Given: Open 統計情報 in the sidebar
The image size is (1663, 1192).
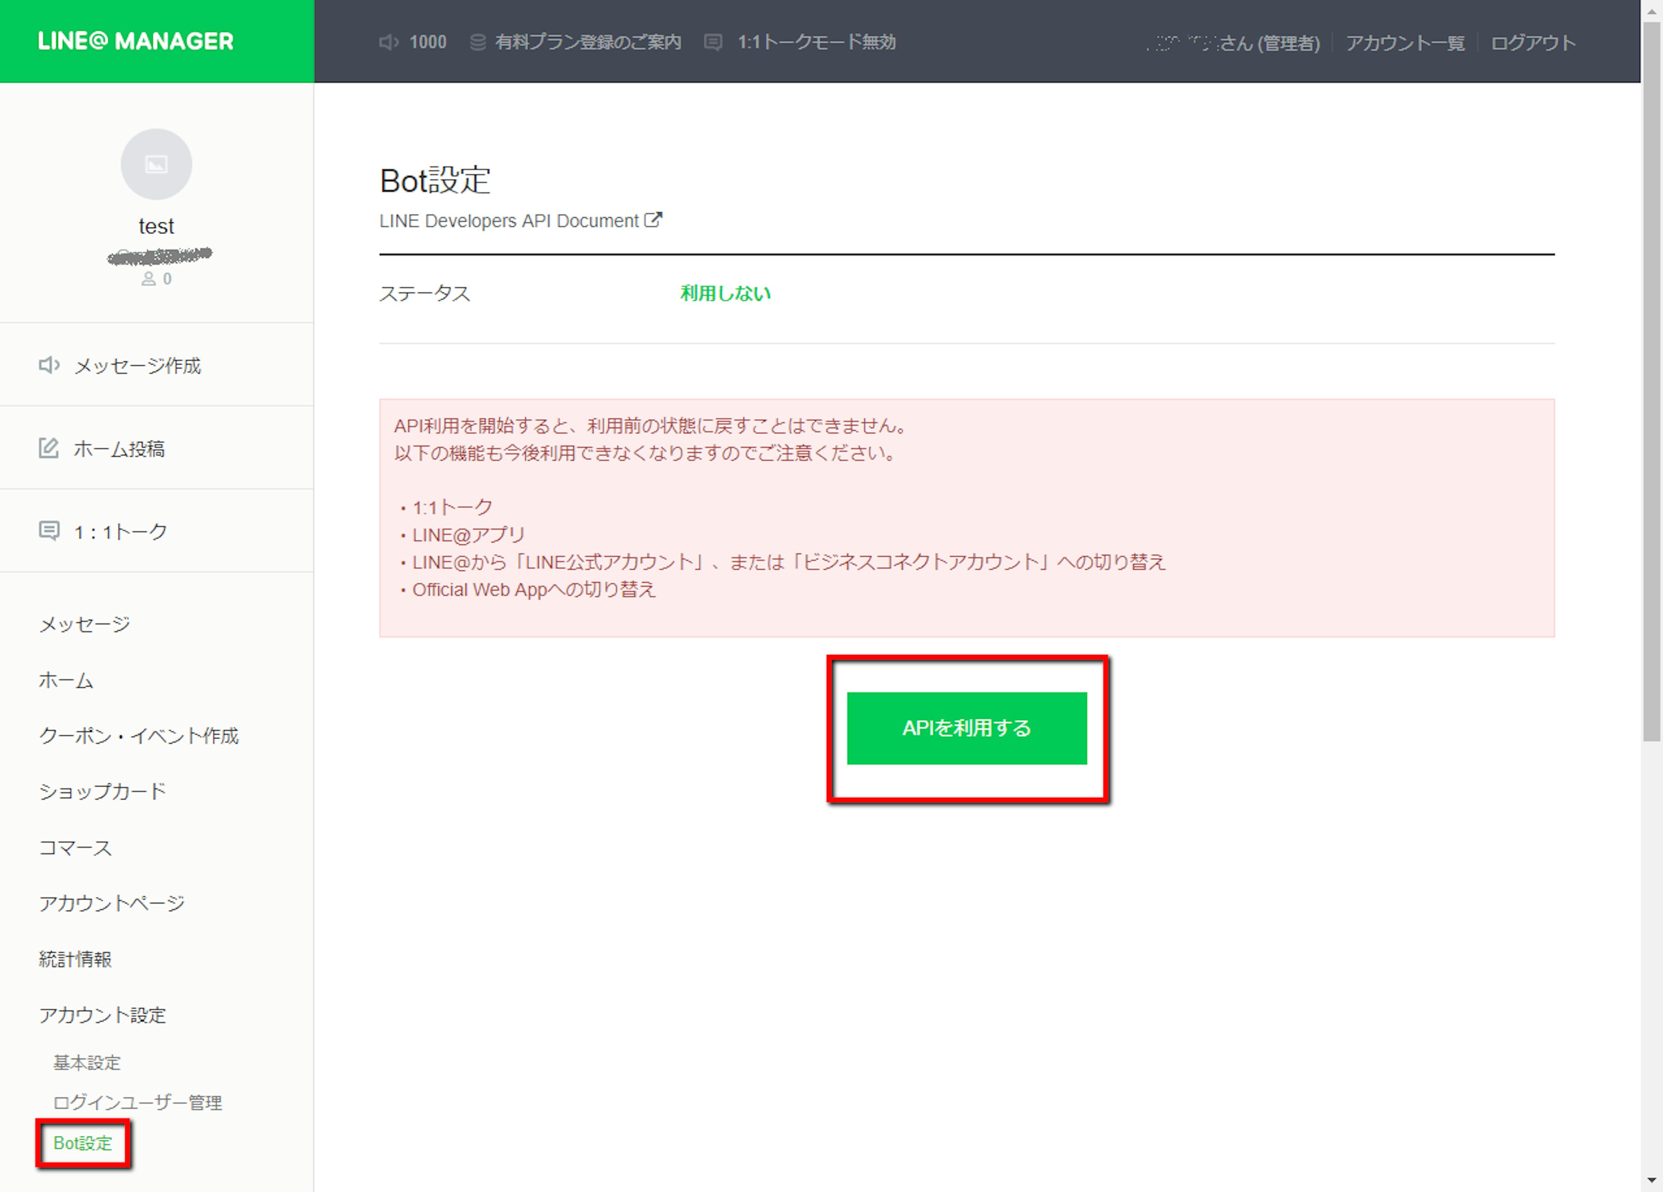Looking at the screenshot, I should coord(75,959).
